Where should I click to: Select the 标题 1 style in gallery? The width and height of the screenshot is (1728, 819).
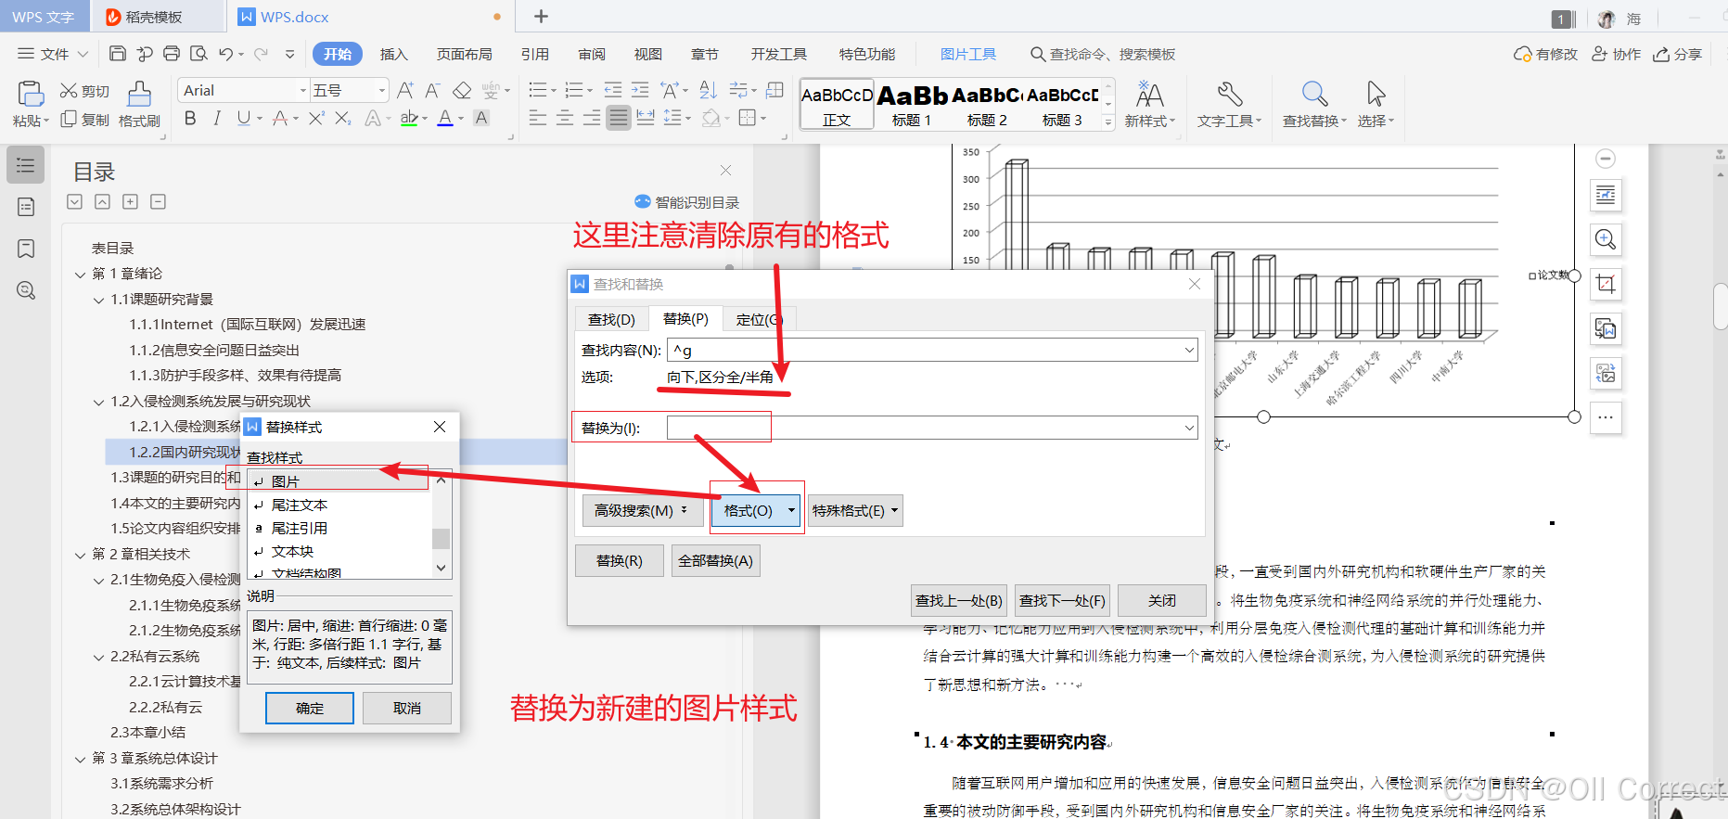tap(912, 104)
